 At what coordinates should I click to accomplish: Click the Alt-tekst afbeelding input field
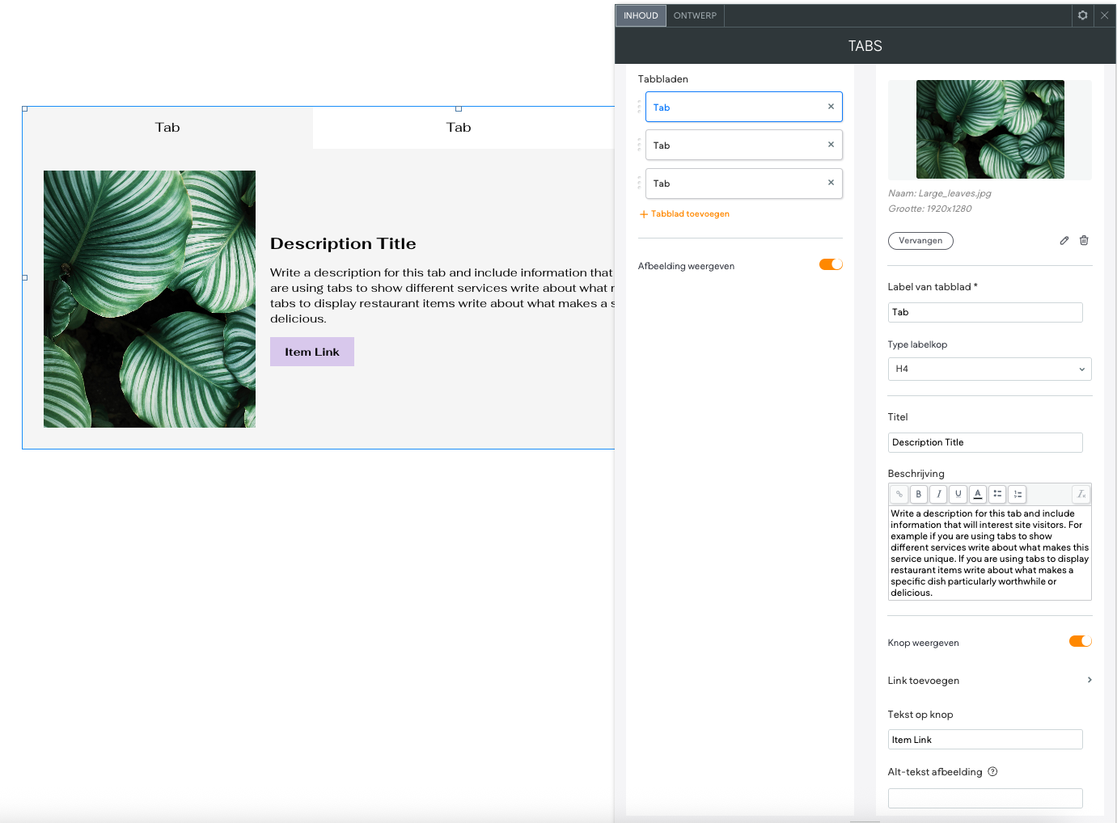(985, 798)
